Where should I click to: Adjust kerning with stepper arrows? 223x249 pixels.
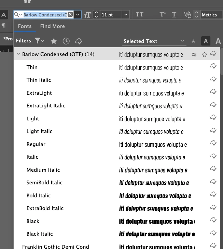pyautogui.click(x=196, y=15)
